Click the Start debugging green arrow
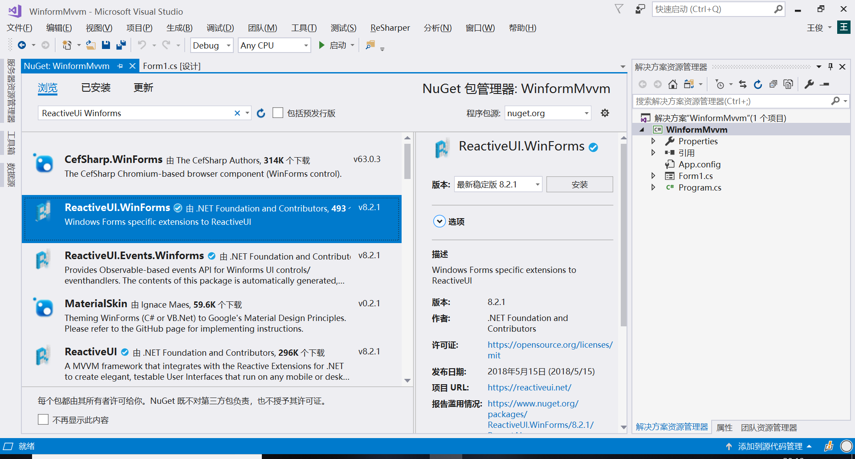 click(322, 45)
